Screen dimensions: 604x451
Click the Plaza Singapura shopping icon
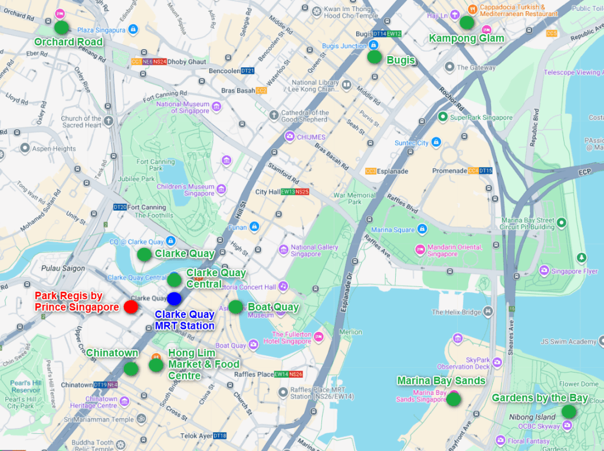133,29
